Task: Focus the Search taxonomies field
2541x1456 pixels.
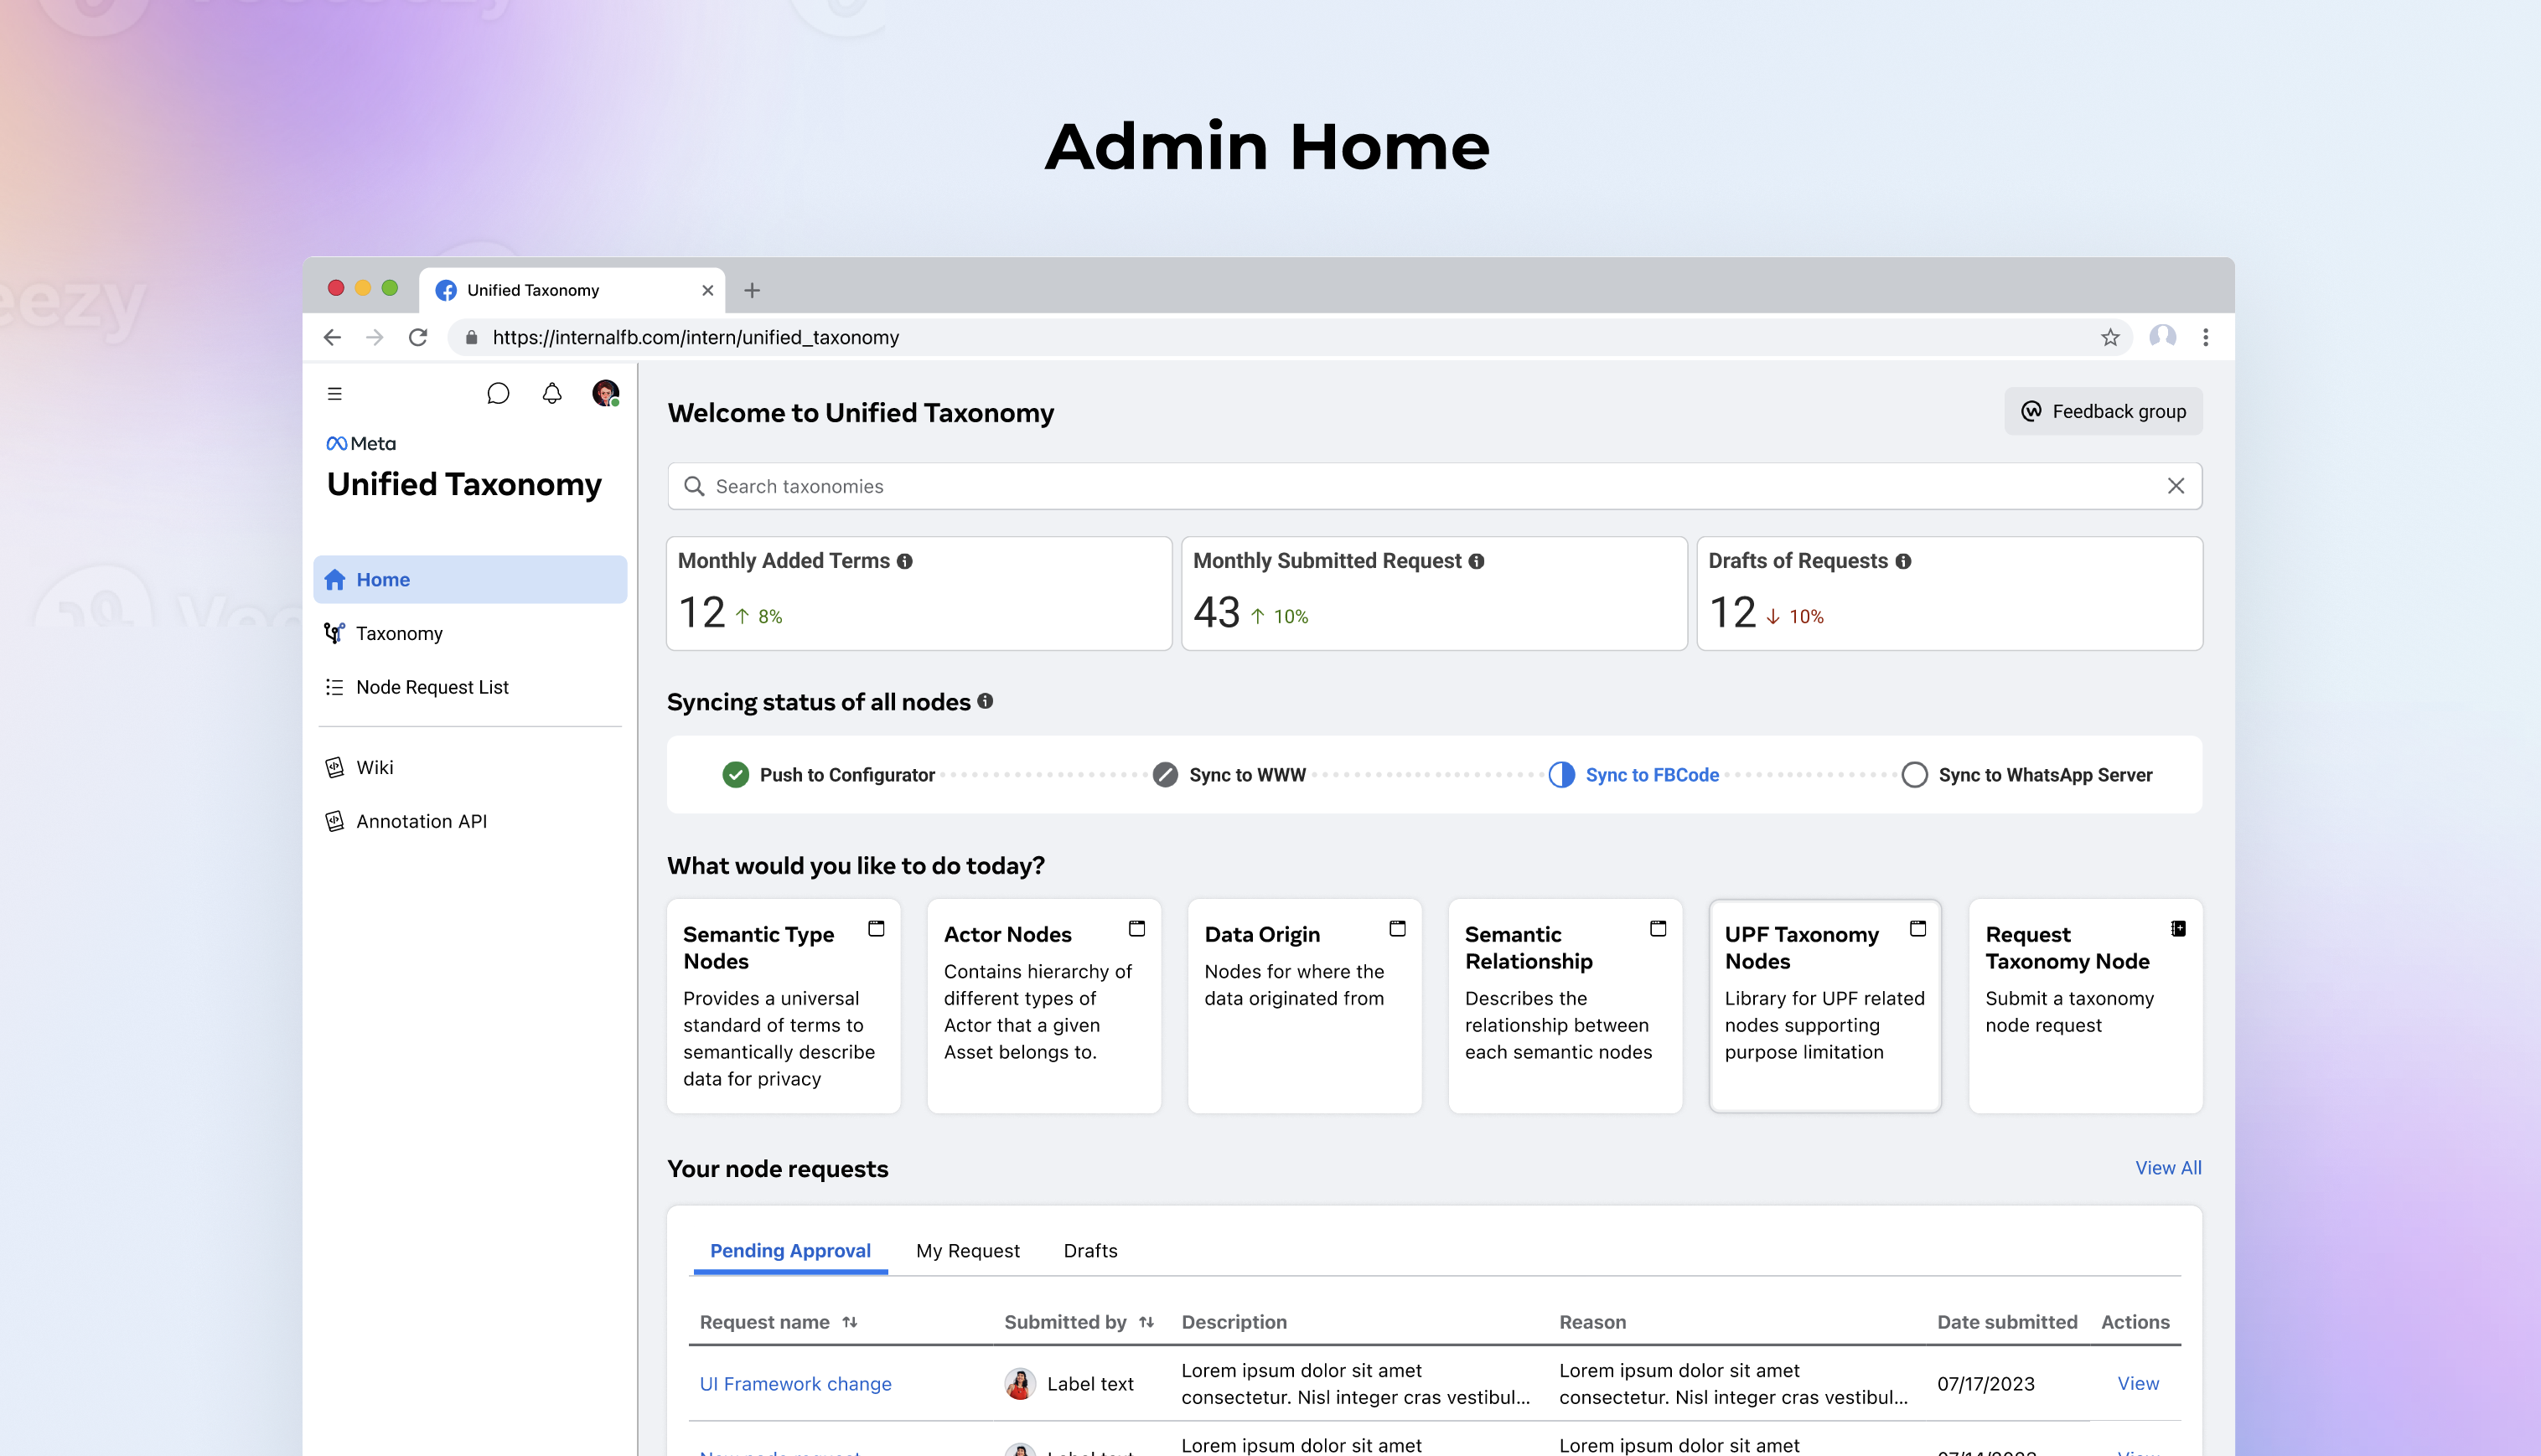Action: point(1435,486)
